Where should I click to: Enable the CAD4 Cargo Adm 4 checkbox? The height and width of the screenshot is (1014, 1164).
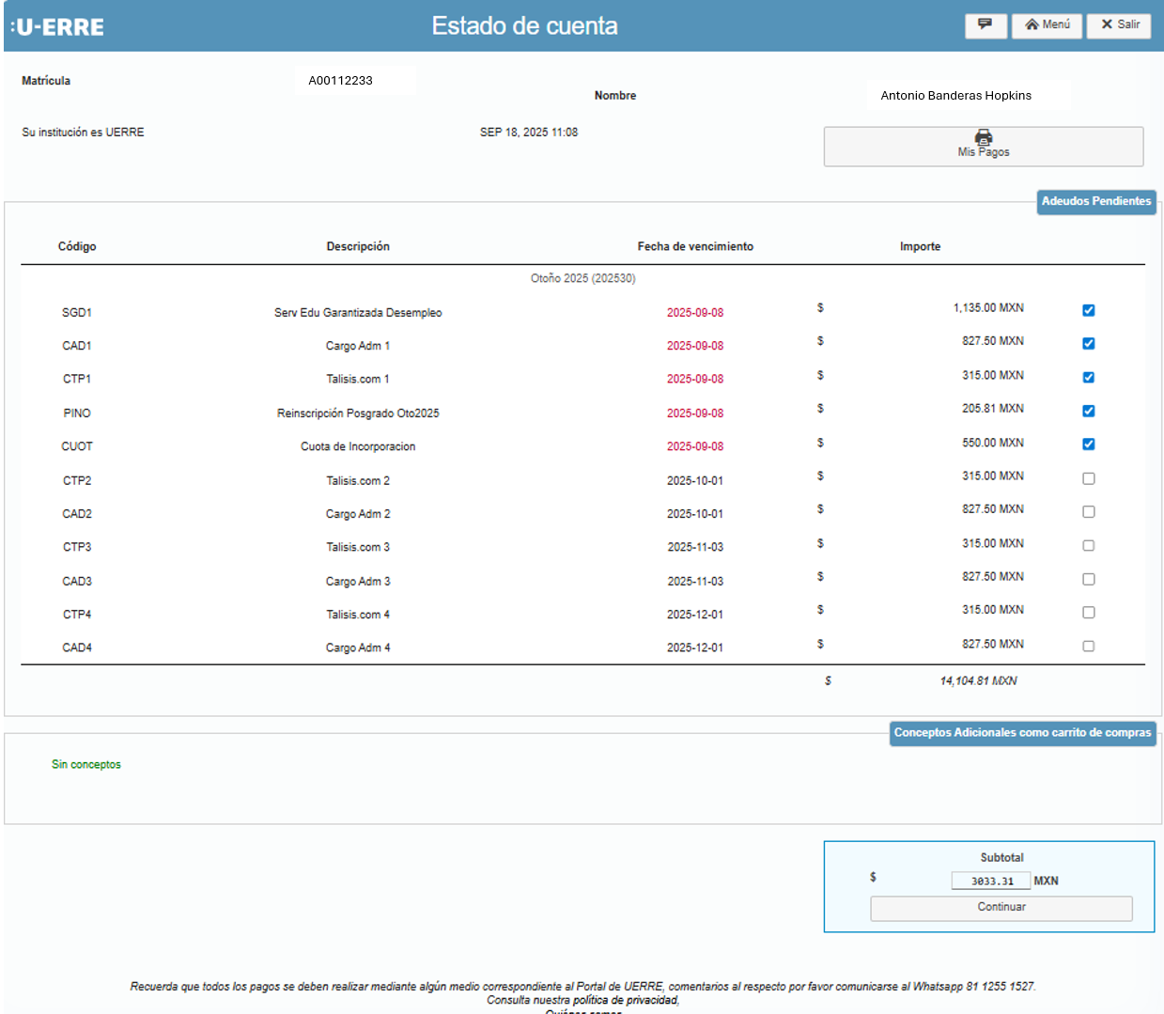[x=1088, y=647]
